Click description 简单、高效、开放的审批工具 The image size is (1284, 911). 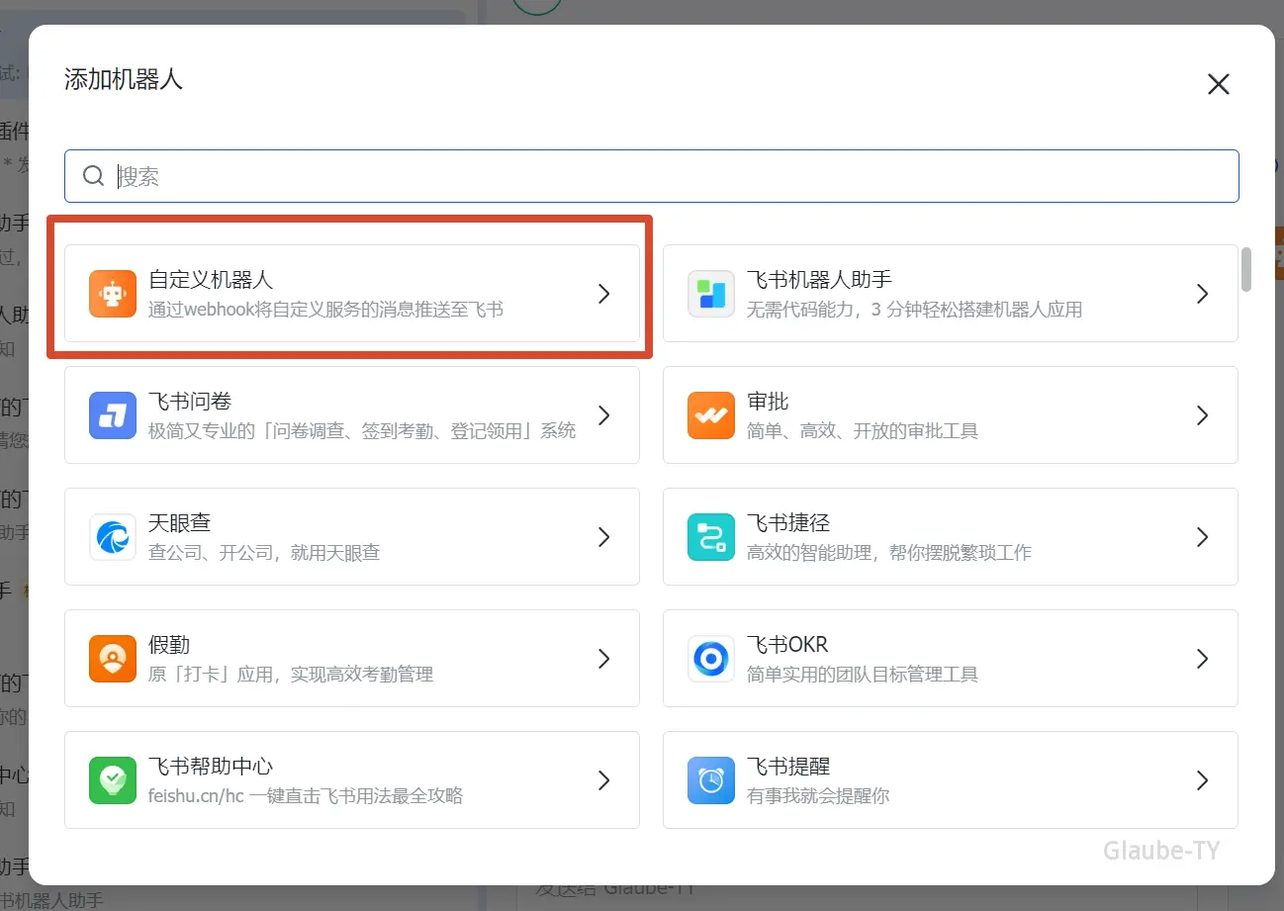pyautogui.click(x=863, y=431)
